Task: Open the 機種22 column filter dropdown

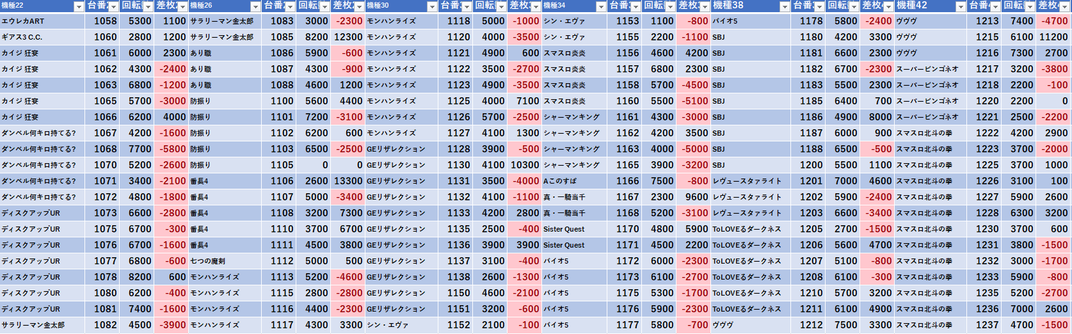Action: [79, 6]
